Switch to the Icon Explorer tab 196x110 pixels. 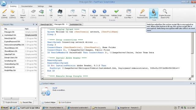pos(65,102)
